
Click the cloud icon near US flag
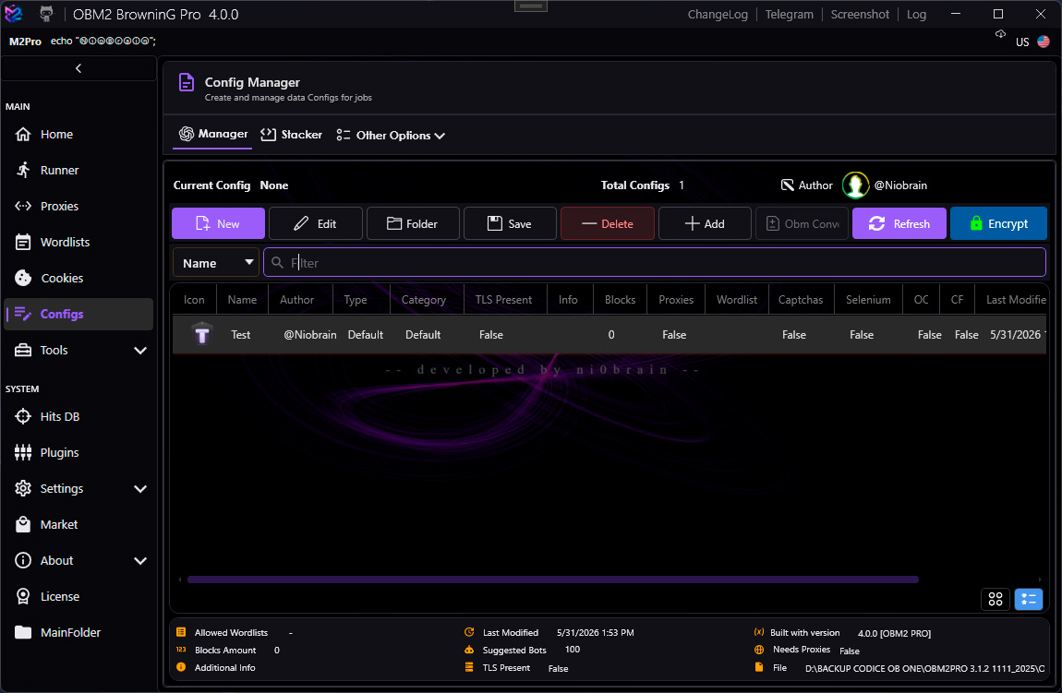[x=1000, y=34]
